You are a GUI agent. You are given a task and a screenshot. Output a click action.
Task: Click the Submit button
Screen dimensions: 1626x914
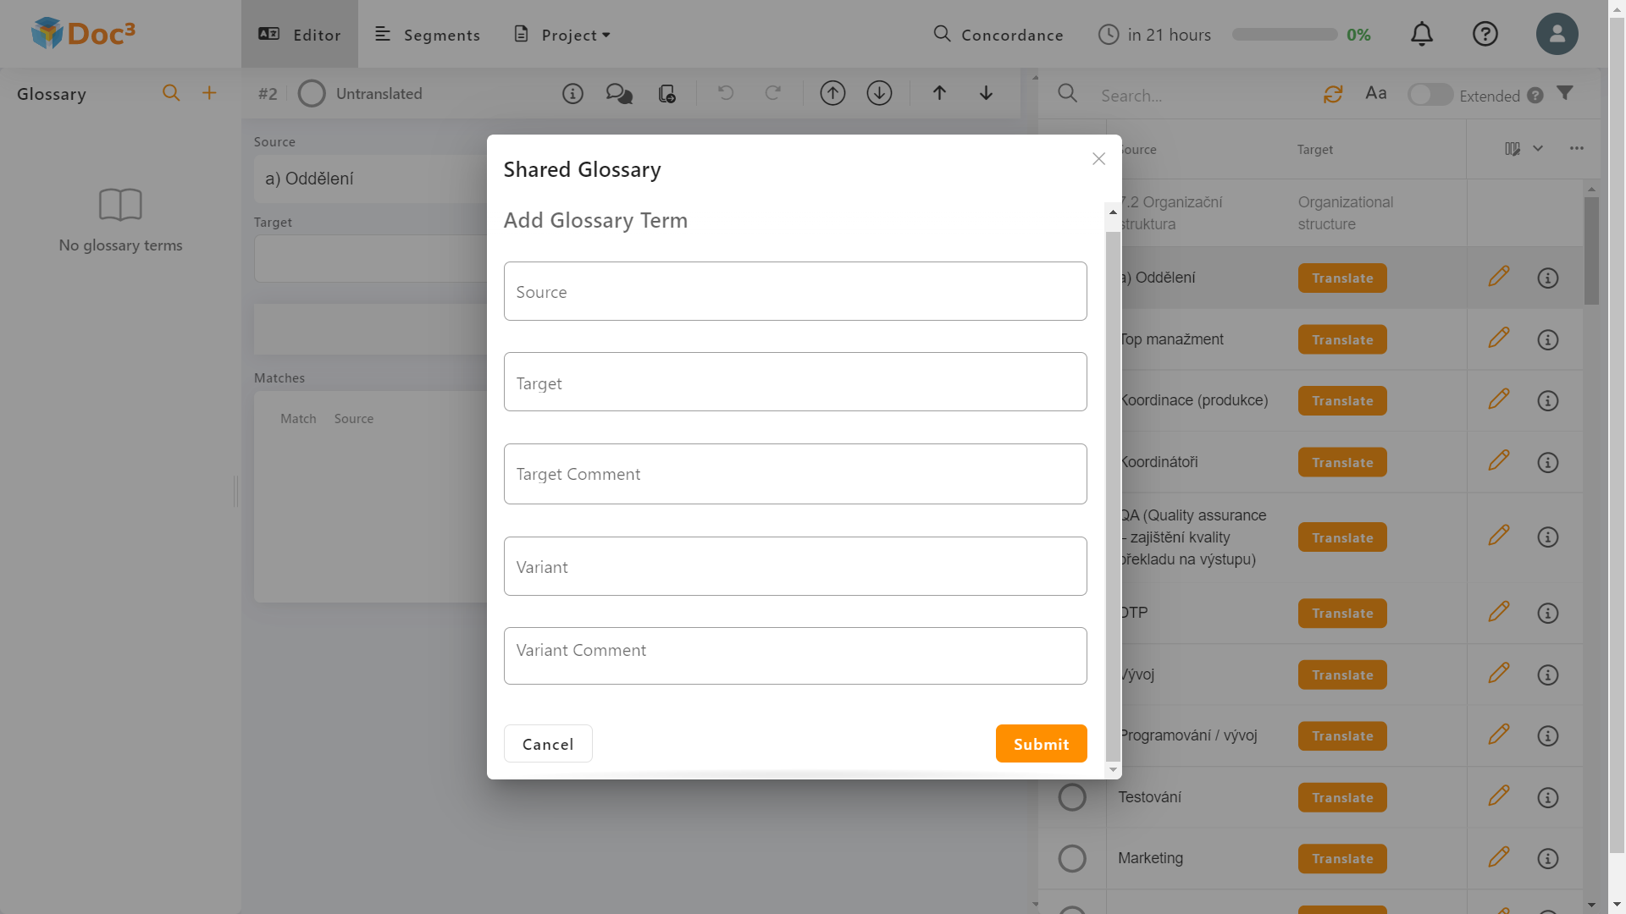tap(1041, 744)
